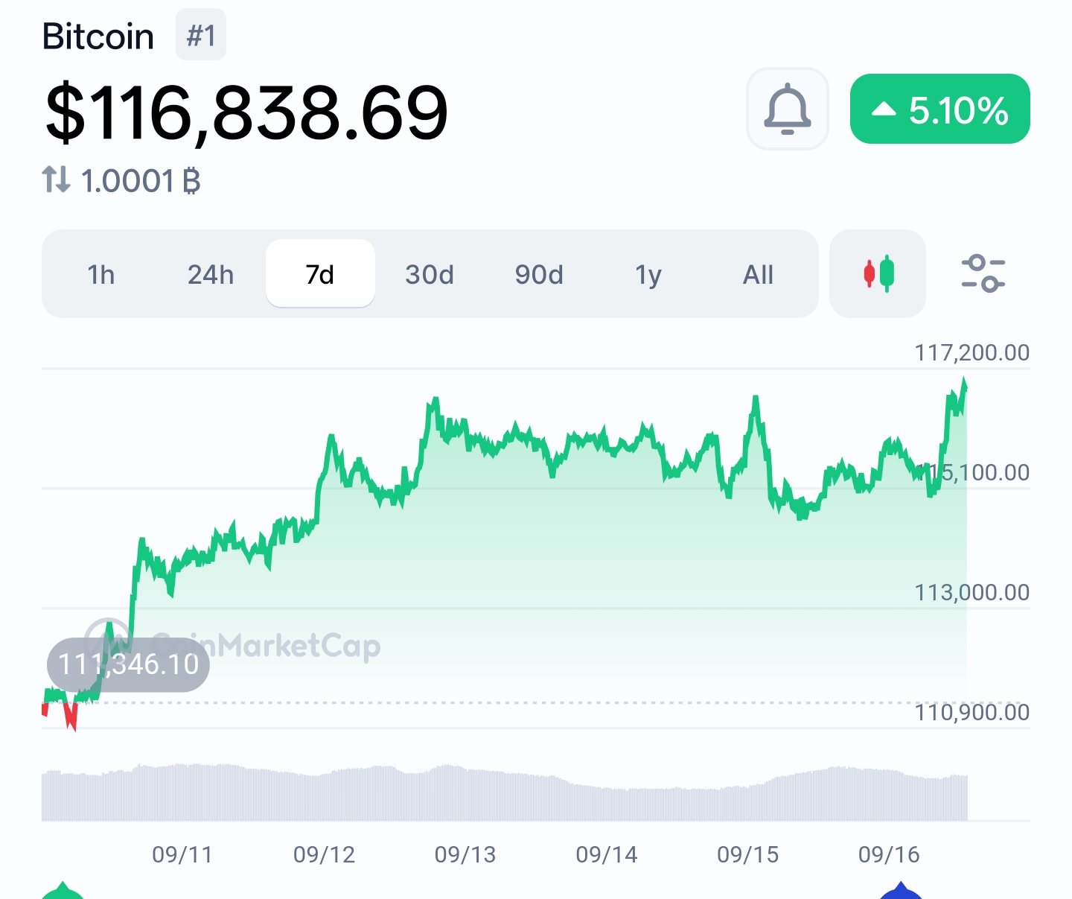This screenshot has width=1072, height=899.
Task: Switch chart to 30d range
Action: 430,275
